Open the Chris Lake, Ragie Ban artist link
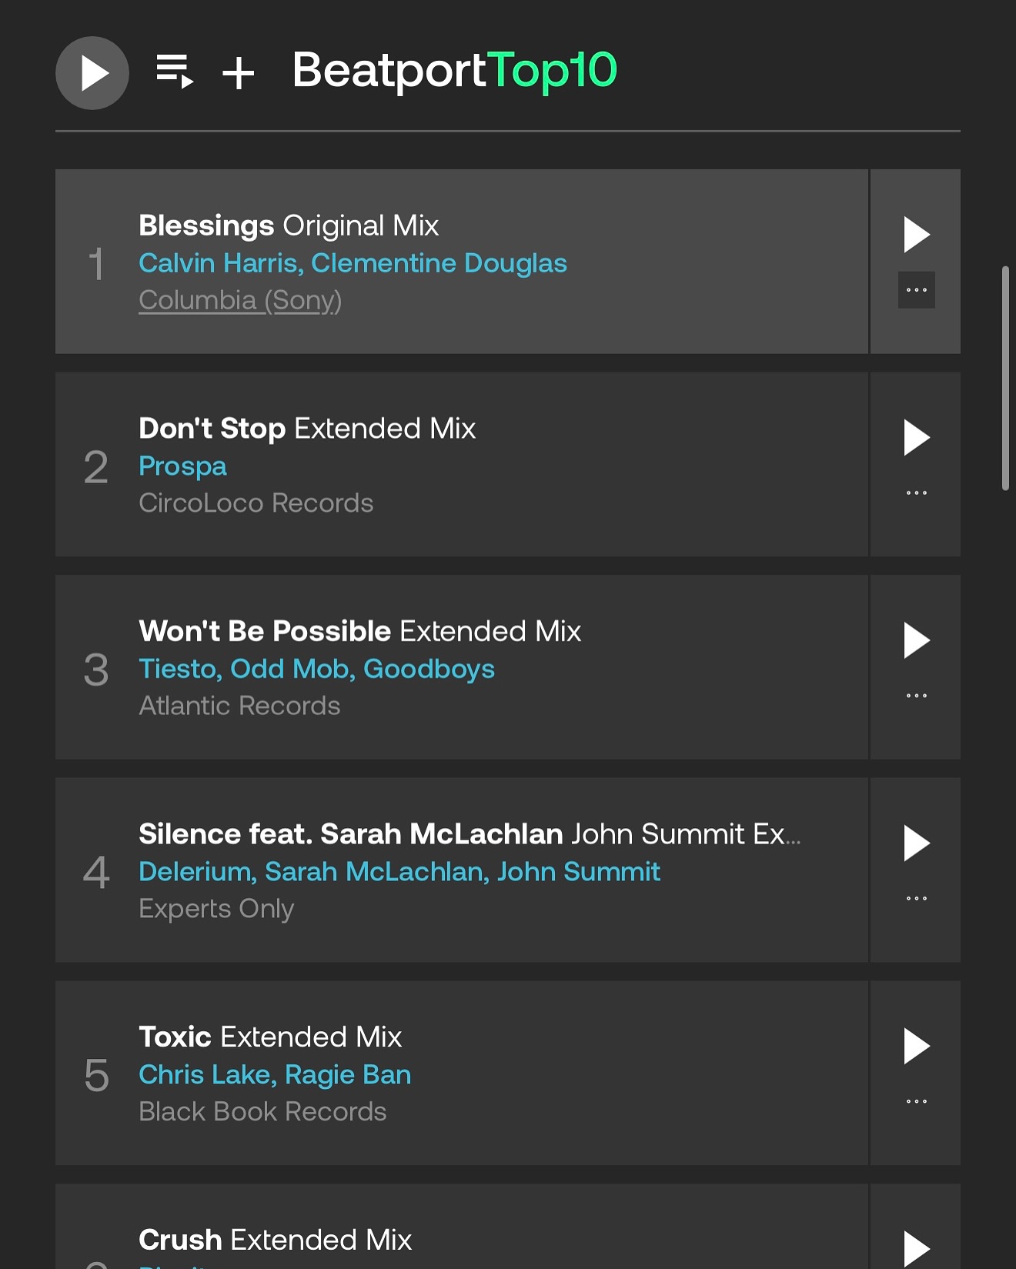This screenshot has width=1016, height=1269. point(275,1075)
